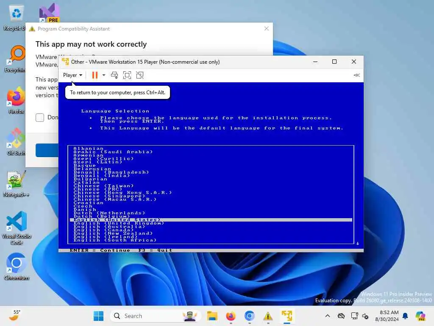The height and width of the screenshot is (326, 434).
Task: Close the Program Compatibility Assistant dialog
Action: [x=267, y=28]
